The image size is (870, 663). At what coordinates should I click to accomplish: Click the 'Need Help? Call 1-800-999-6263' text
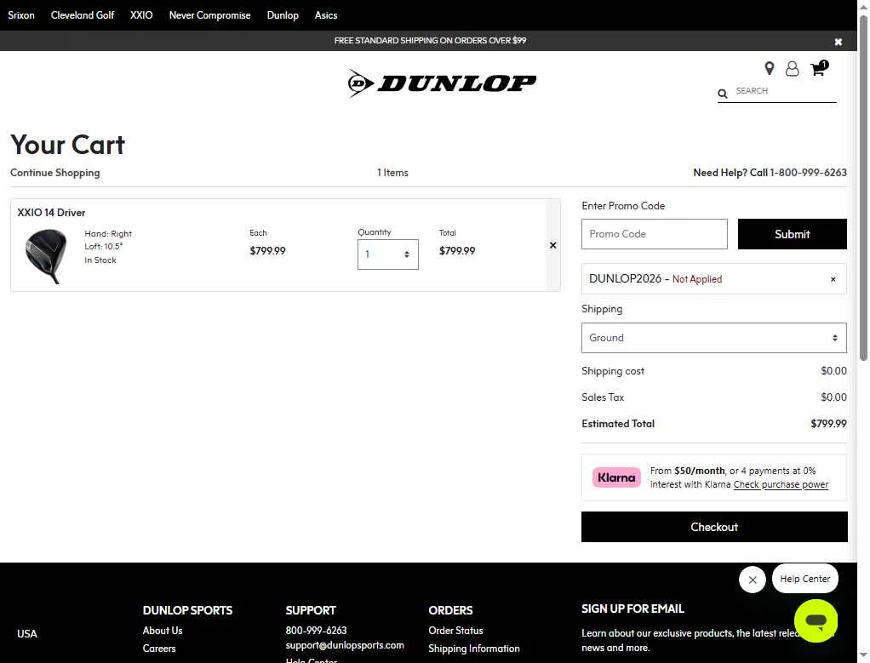tap(770, 173)
